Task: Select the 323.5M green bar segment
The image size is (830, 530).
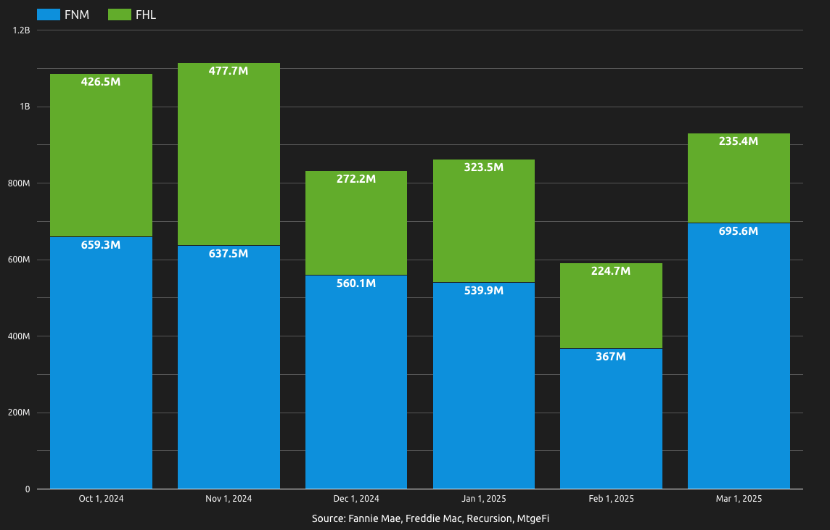Action: tap(484, 220)
